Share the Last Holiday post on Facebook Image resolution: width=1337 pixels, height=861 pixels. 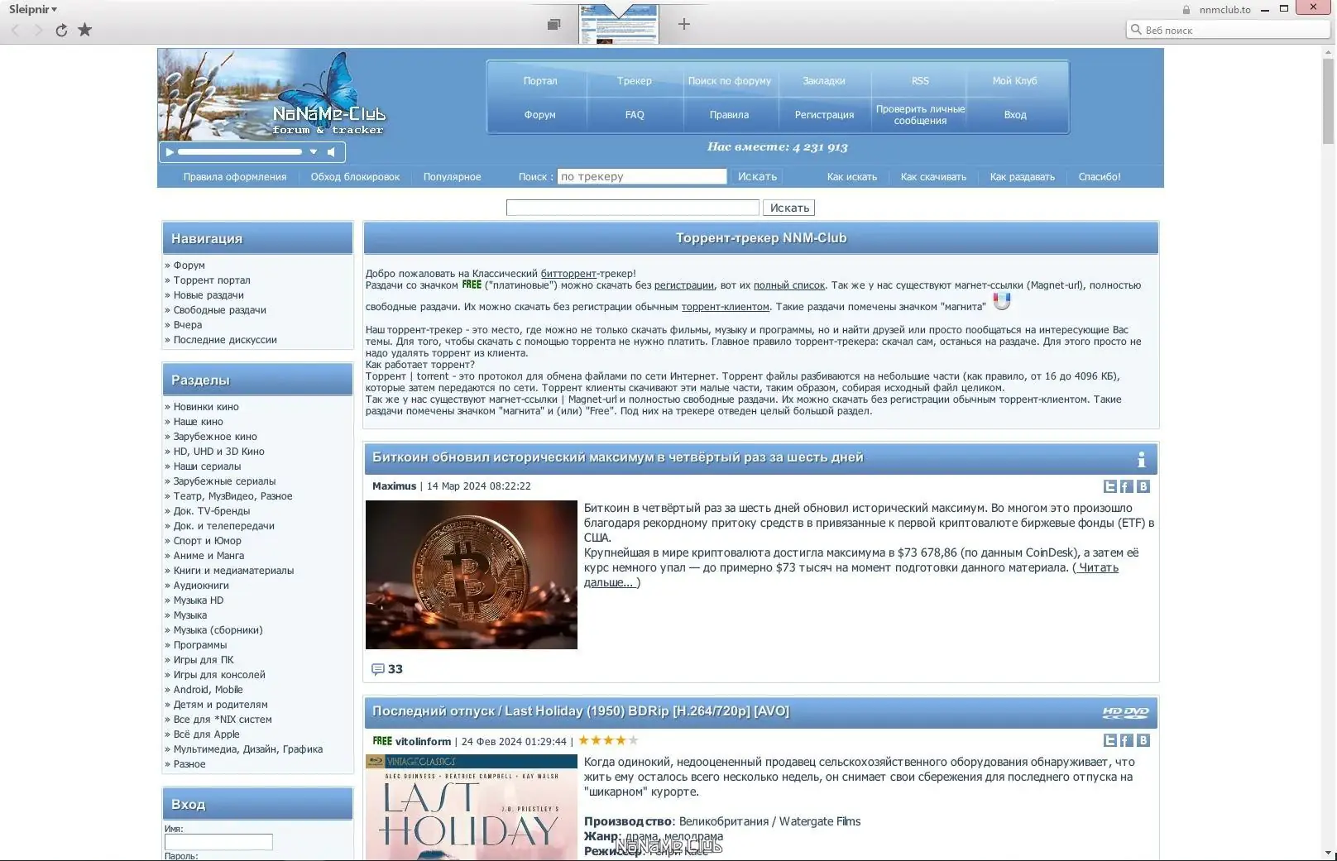click(x=1126, y=740)
